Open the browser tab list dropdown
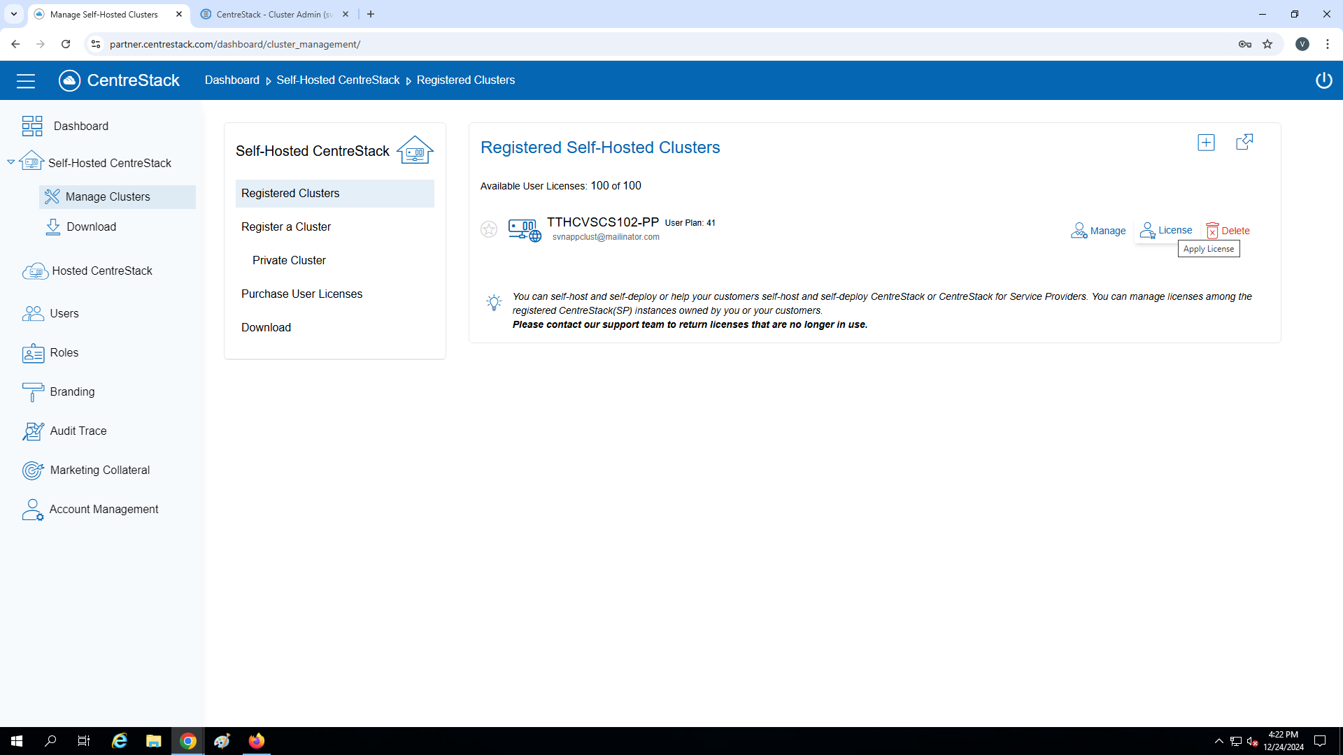Screen dimensions: 1343x755 [x=13, y=14]
